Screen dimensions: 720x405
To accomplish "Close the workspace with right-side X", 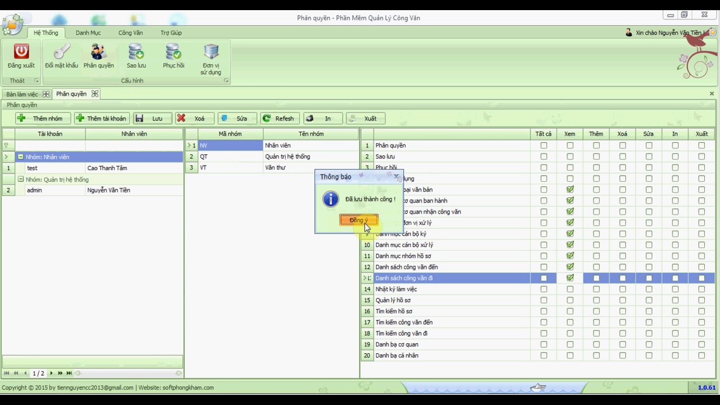I will point(712,93).
